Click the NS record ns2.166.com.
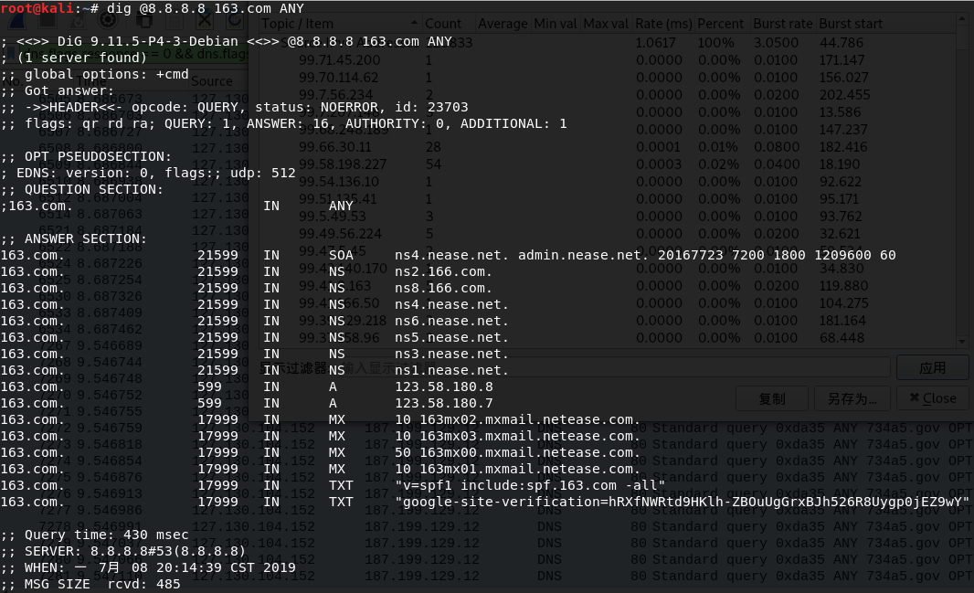Image resolution: width=974 pixels, height=593 pixels. [443, 271]
